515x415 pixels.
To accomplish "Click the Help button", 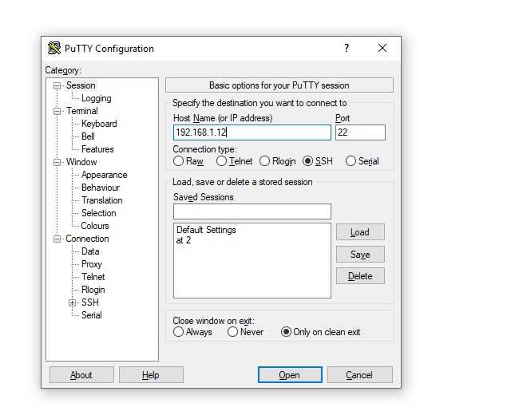I will point(151,375).
